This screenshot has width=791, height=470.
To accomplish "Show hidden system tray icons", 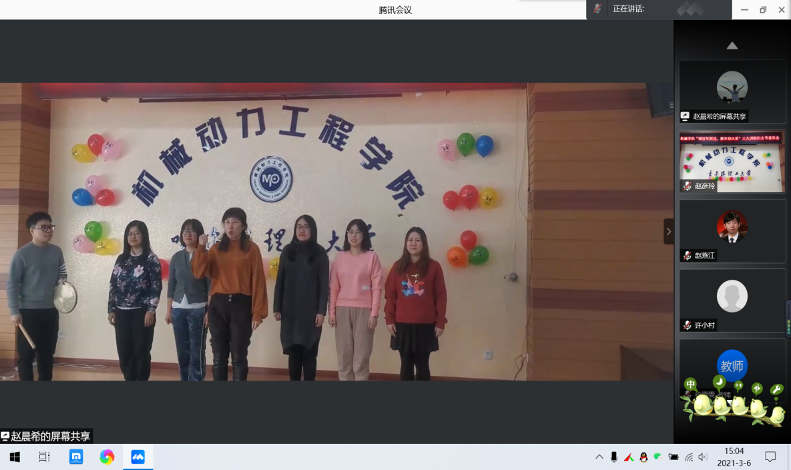I will (x=599, y=457).
